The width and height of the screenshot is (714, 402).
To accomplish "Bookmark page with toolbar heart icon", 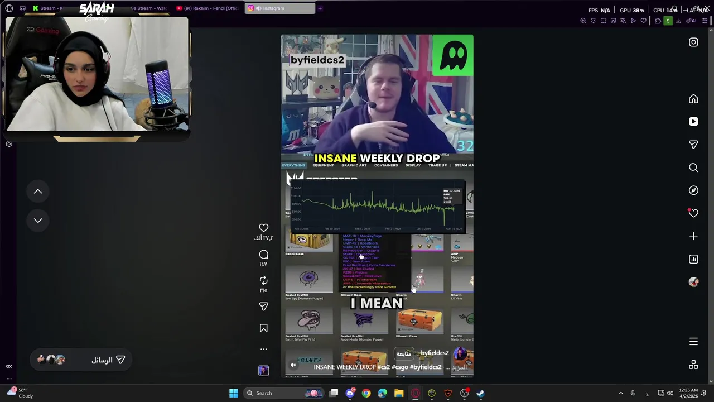I will (643, 21).
